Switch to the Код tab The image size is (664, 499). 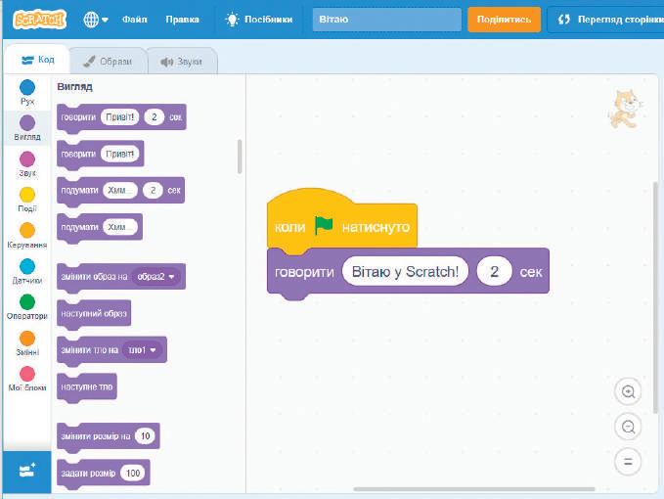[x=37, y=60]
